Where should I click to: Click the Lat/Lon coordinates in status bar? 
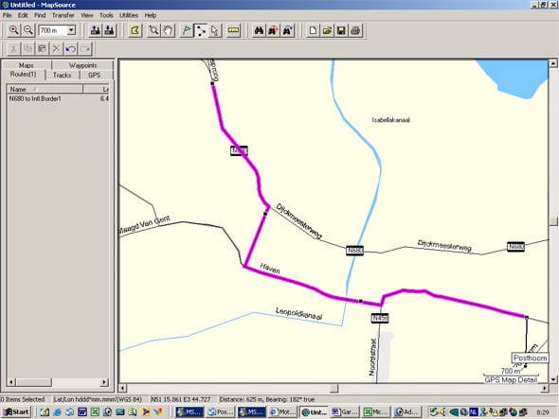click(181, 399)
